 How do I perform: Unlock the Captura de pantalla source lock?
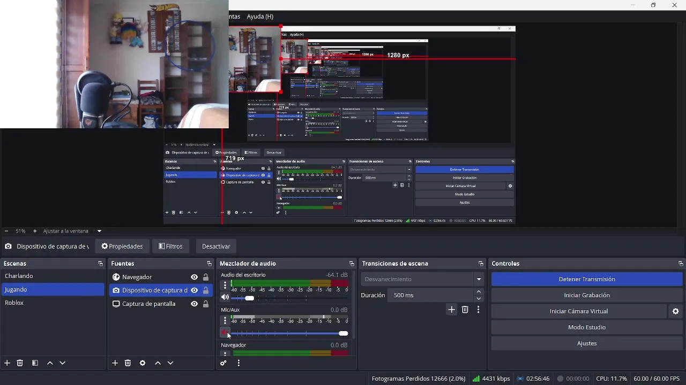[x=206, y=304]
